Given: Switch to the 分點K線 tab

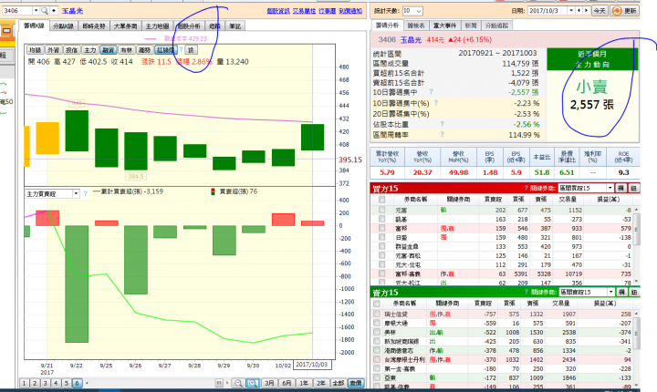Looking at the screenshot, I should 63,26.
